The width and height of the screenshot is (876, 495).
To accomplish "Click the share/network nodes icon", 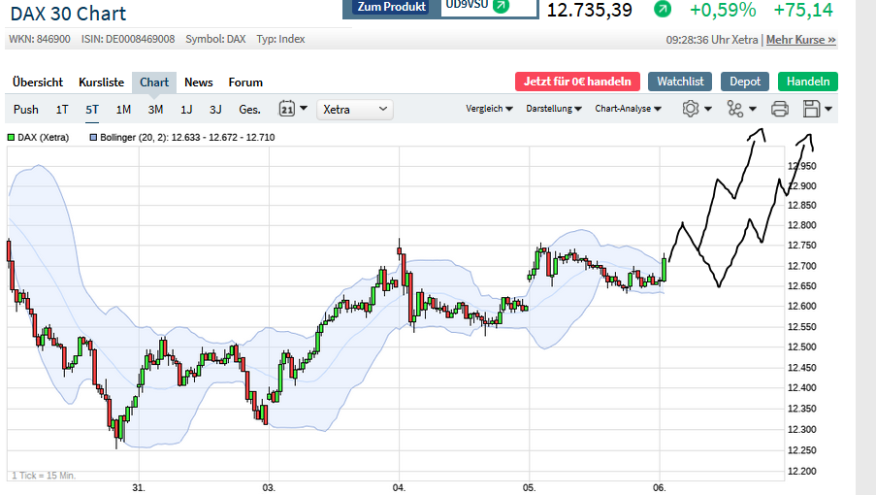I will pos(736,109).
